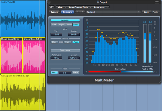Click the right peak value -0.2
This screenshot has height=111, width=162.
150,22
